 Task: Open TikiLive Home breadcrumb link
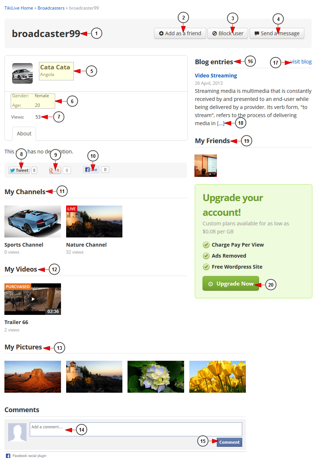tap(19, 8)
